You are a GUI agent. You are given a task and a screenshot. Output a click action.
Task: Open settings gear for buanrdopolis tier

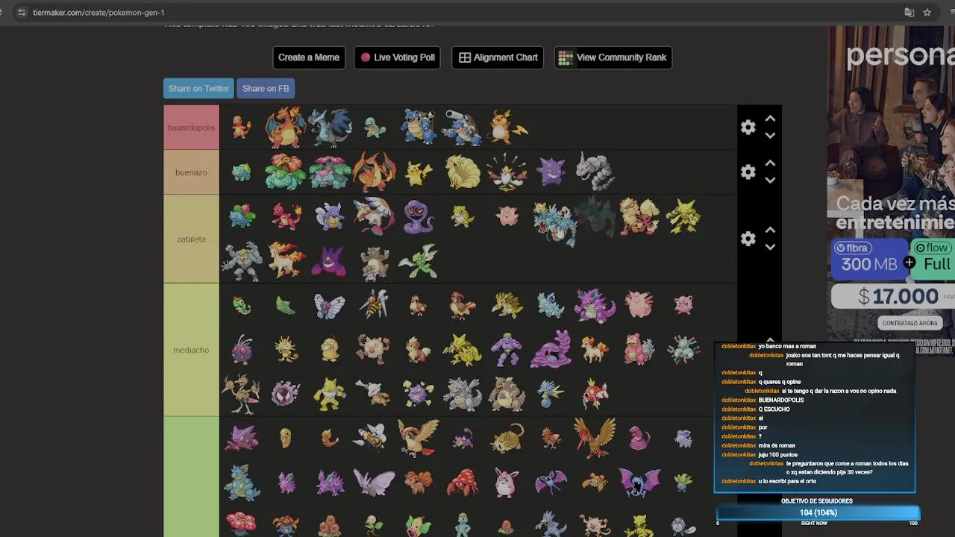[748, 128]
